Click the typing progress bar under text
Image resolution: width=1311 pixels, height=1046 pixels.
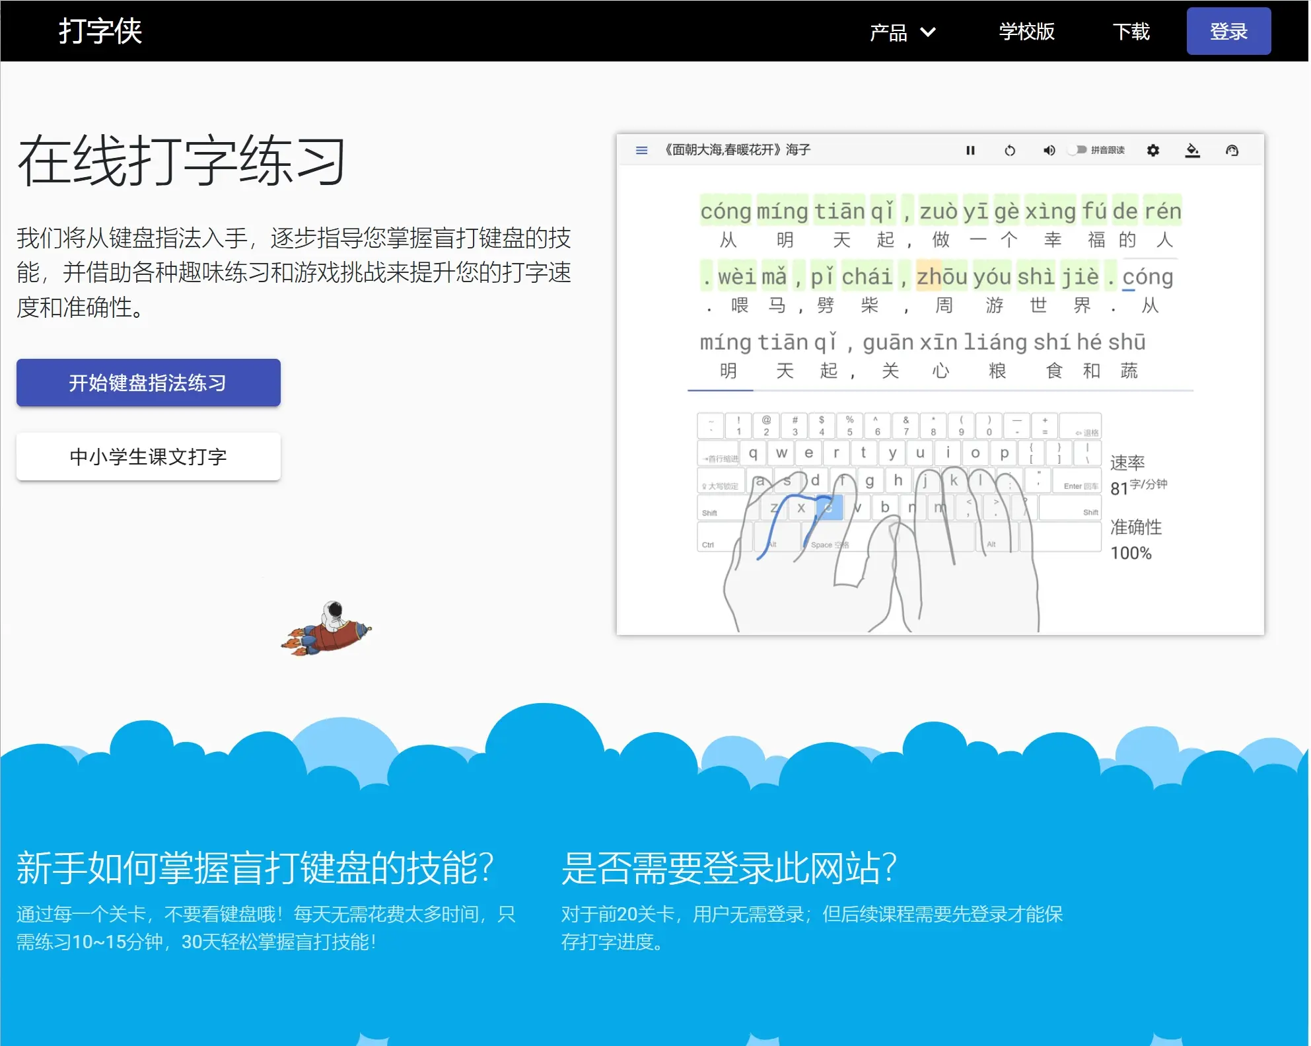click(940, 391)
